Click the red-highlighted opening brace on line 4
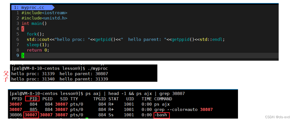Viewport: 294px width, 121px height. [x=23, y=29]
